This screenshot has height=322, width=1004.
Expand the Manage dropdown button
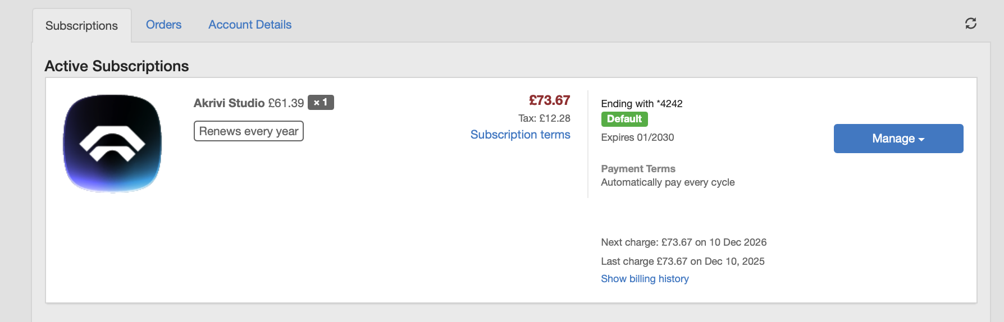898,139
